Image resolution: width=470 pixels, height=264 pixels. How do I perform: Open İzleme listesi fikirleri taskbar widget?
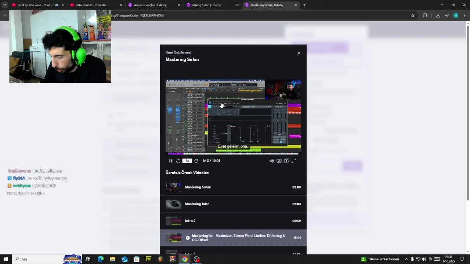click(x=380, y=259)
